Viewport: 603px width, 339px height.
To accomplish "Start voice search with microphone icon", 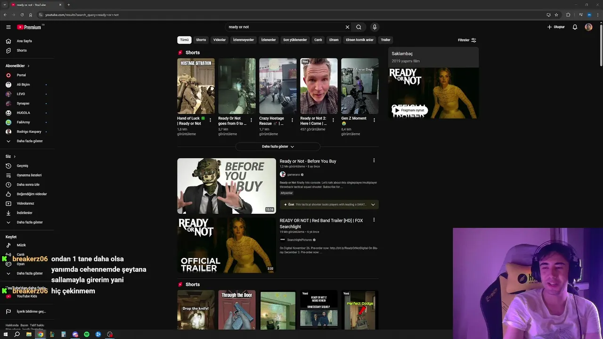I will pos(375,27).
